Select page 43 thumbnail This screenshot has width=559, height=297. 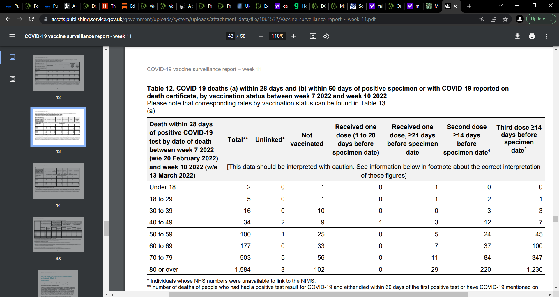[x=58, y=127]
